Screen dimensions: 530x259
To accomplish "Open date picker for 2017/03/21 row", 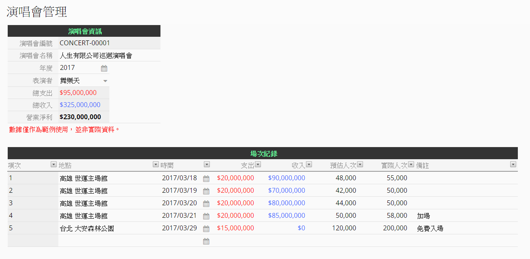I will click(x=206, y=216).
